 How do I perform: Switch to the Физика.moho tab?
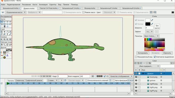coord(90,8)
